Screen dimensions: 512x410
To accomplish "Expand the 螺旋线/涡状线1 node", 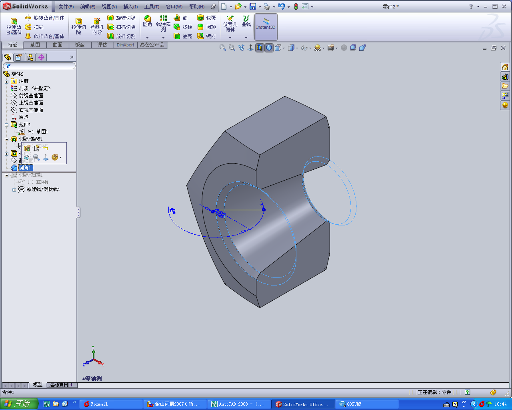I will click(x=14, y=190).
